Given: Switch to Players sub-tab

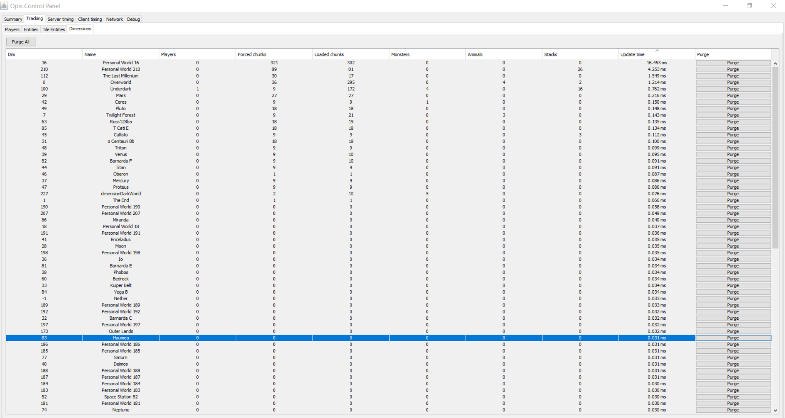Looking at the screenshot, I should [12, 29].
